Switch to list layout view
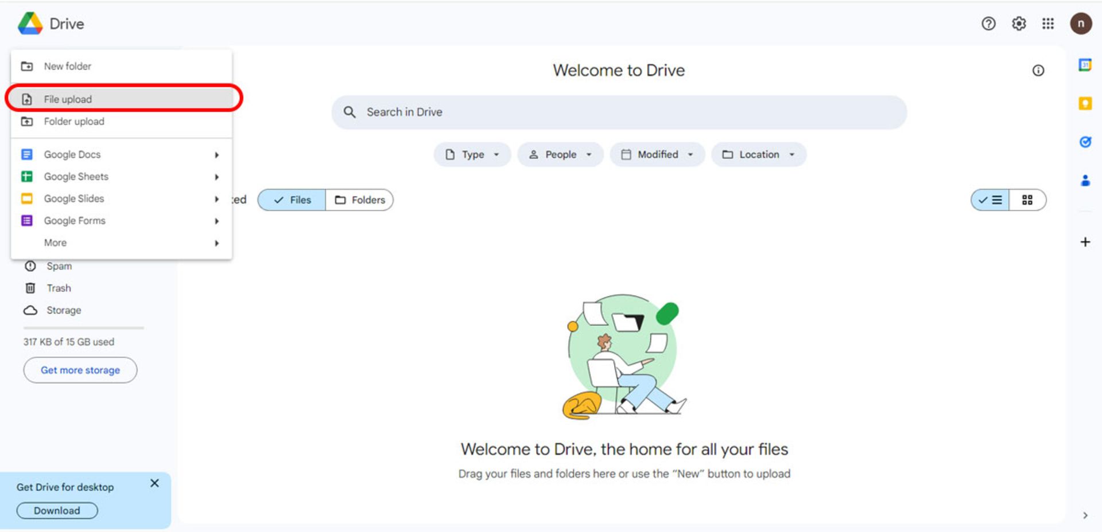1102x532 pixels. (990, 200)
